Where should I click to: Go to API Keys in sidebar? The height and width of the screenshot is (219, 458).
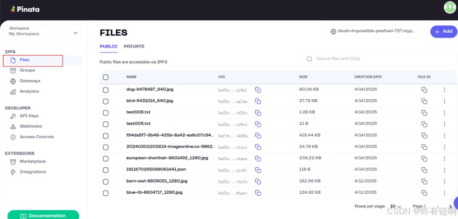[29, 116]
